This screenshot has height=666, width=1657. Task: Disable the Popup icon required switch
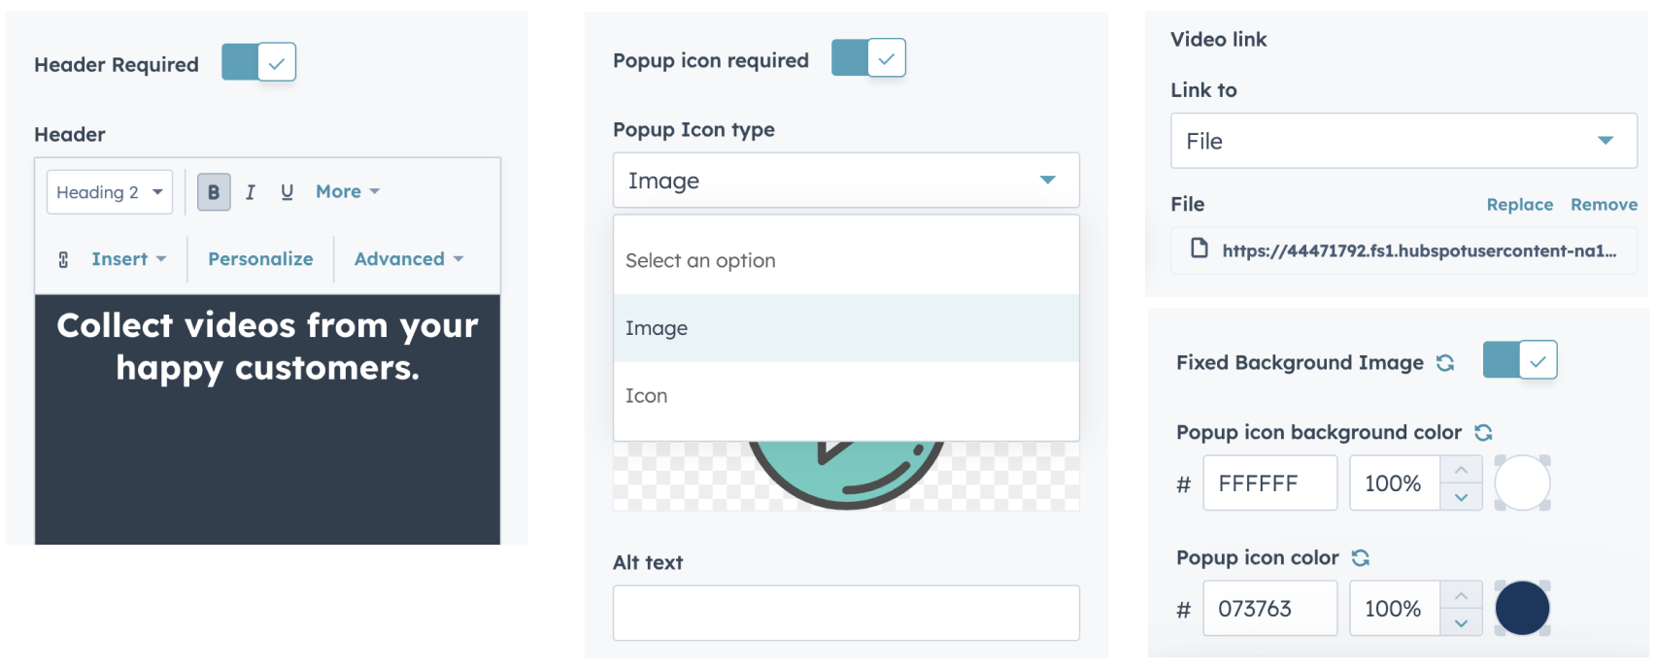[868, 58]
